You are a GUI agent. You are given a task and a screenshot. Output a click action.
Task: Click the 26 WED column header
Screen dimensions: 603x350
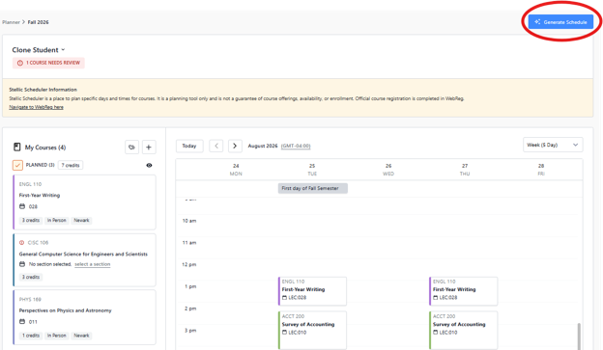pos(388,170)
